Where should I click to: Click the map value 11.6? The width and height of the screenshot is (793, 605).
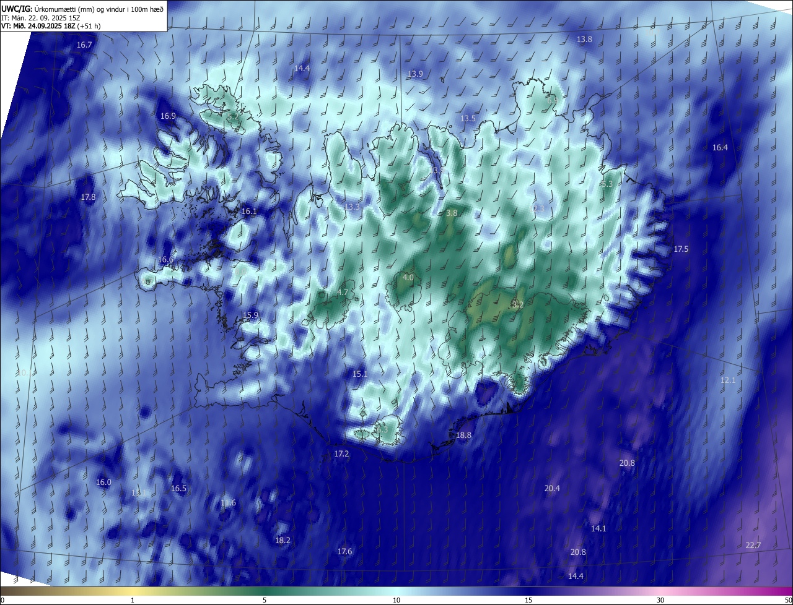point(228,502)
